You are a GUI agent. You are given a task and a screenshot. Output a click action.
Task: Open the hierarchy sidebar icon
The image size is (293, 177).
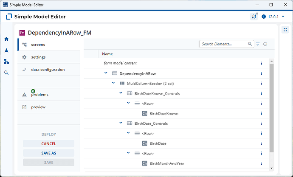coord(6,62)
